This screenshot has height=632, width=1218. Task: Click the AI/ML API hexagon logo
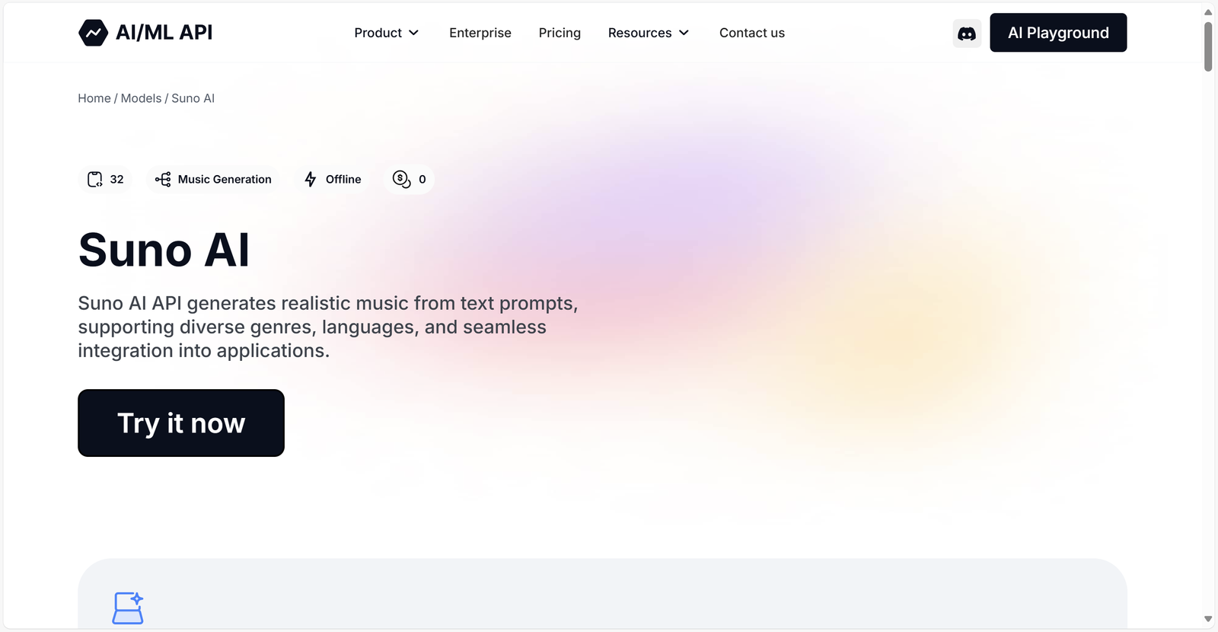(x=93, y=33)
